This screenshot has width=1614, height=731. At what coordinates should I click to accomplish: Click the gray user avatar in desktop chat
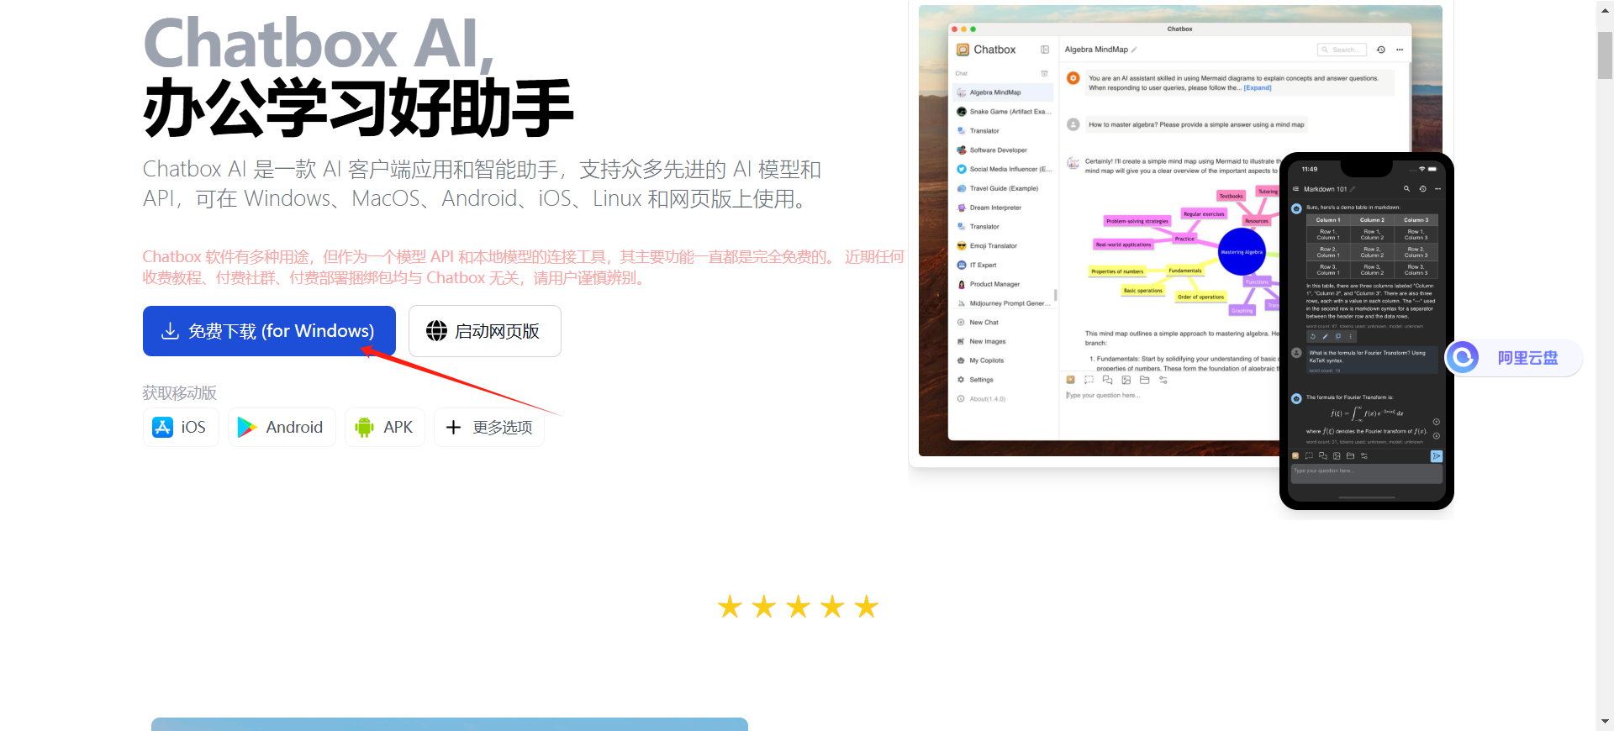[x=1073, y=124]
